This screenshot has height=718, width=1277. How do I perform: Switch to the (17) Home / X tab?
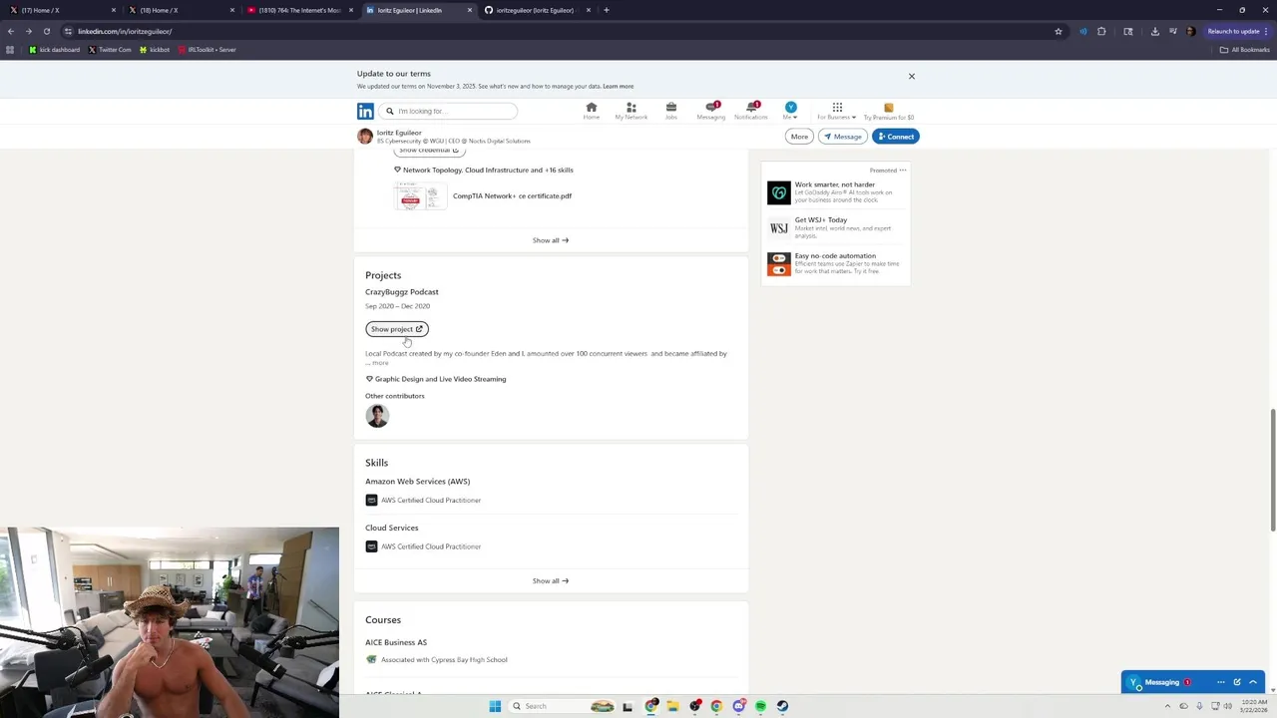coord(60,10)
